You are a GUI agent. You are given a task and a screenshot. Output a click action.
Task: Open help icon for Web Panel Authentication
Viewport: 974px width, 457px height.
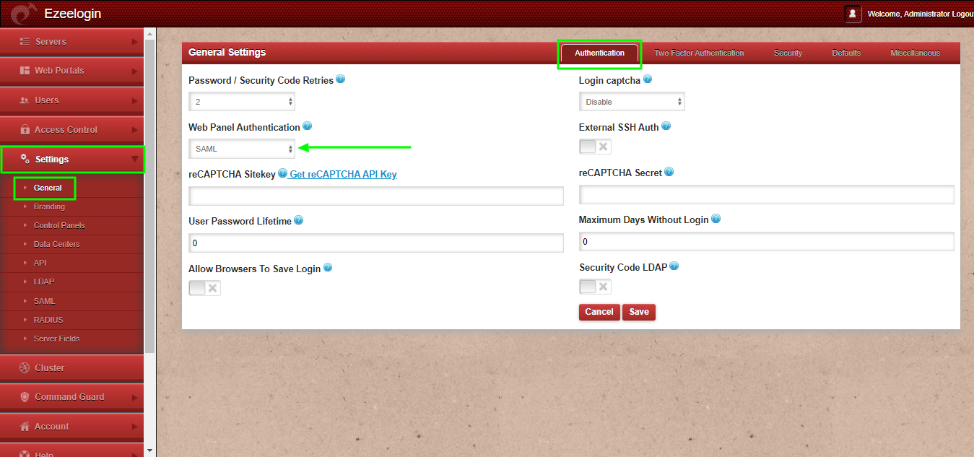click(307, 126)
